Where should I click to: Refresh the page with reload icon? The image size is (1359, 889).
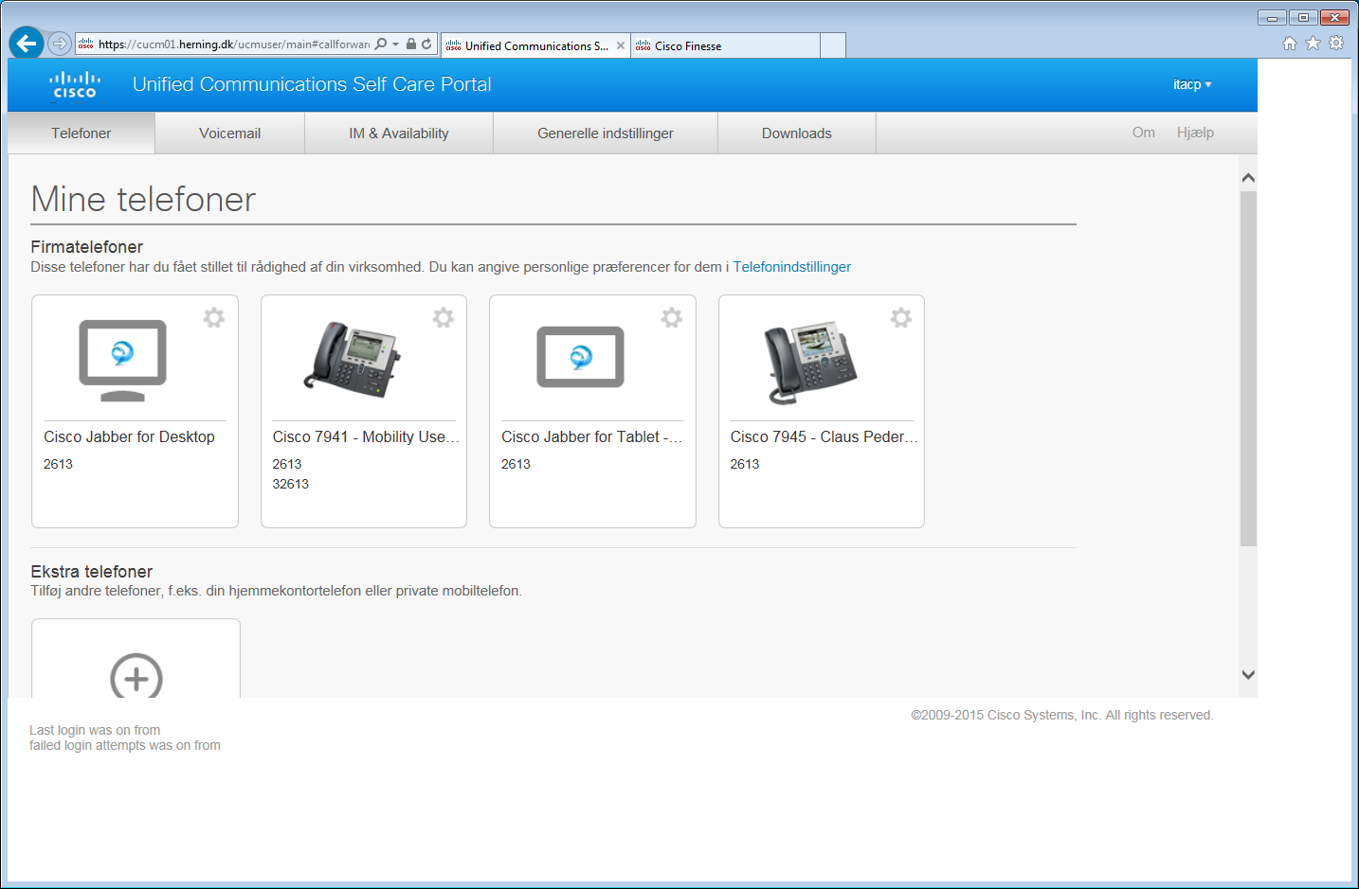(x=426, y=44)
